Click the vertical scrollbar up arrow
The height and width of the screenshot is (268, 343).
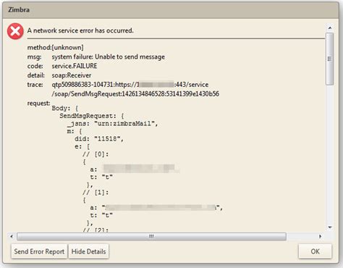pyautogui.click(x=330, y=28)
